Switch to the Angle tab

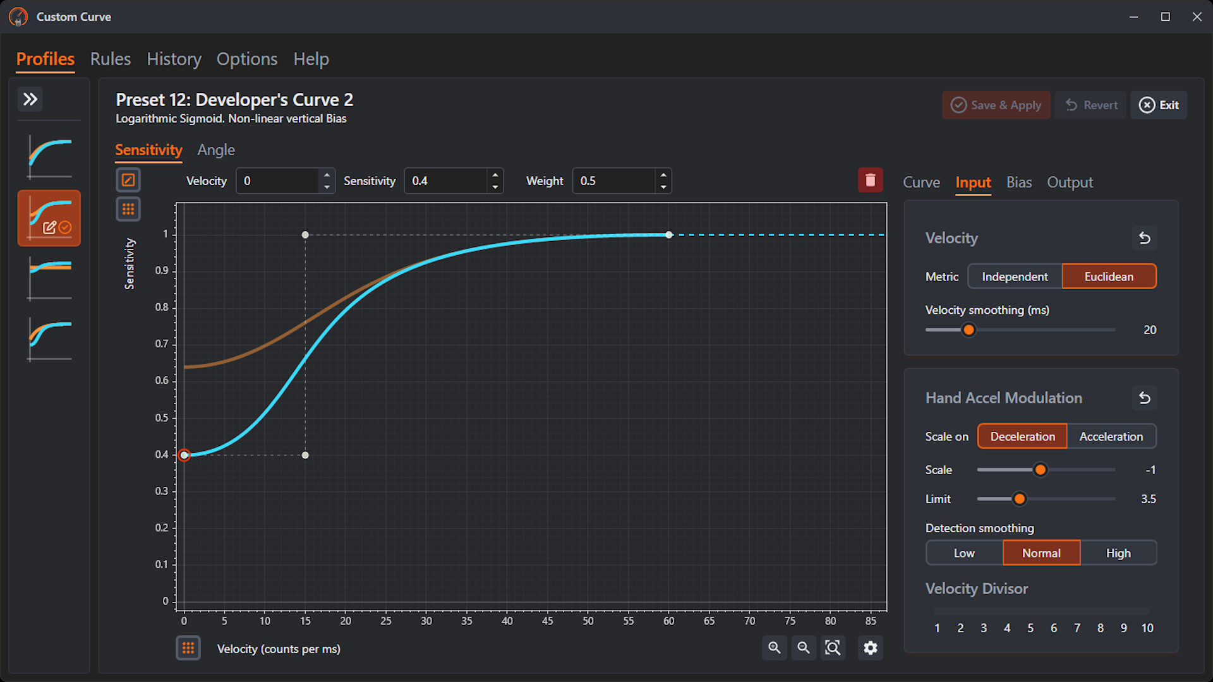coord(216,150)
